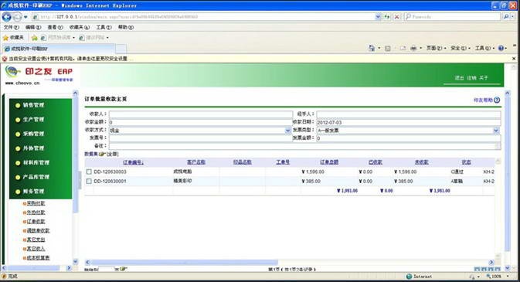Click the red Stop X button near address bar
Image resolution: width=520 pixels, height=282 pixels.
[x=396, y=16]
